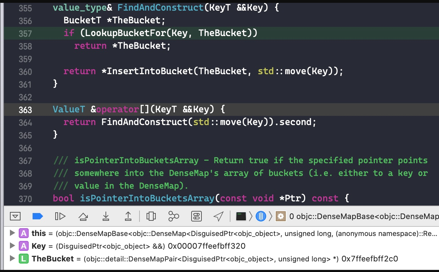Image resolution: width=439 pixels, height=272 pixels.
Task: Click the Step Over button
Action: [83, 216]
